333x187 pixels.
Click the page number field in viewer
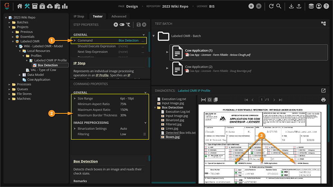point(262,100)
